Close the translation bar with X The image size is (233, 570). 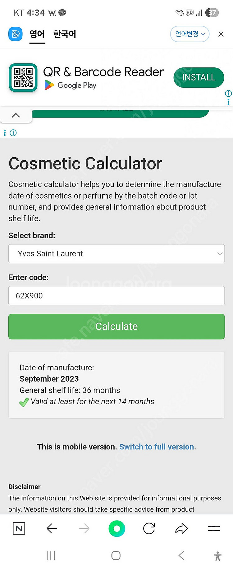click(221, 34)
